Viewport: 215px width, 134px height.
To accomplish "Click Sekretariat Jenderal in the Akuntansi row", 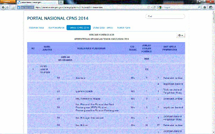I will pyautogui.click(x=173, y=78).
